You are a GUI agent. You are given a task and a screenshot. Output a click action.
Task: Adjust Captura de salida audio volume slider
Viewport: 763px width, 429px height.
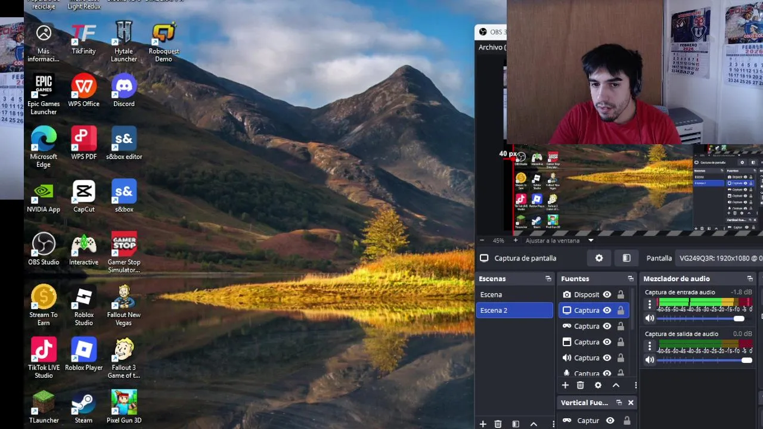[705, 360]
